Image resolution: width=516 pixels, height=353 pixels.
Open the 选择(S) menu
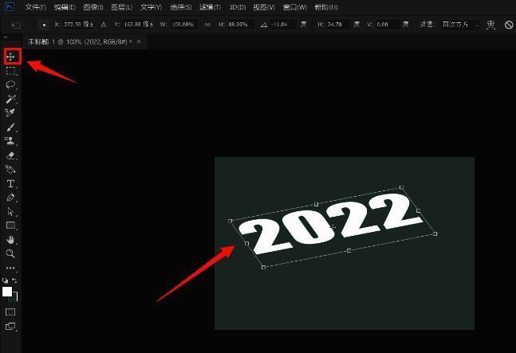[181, 7]
